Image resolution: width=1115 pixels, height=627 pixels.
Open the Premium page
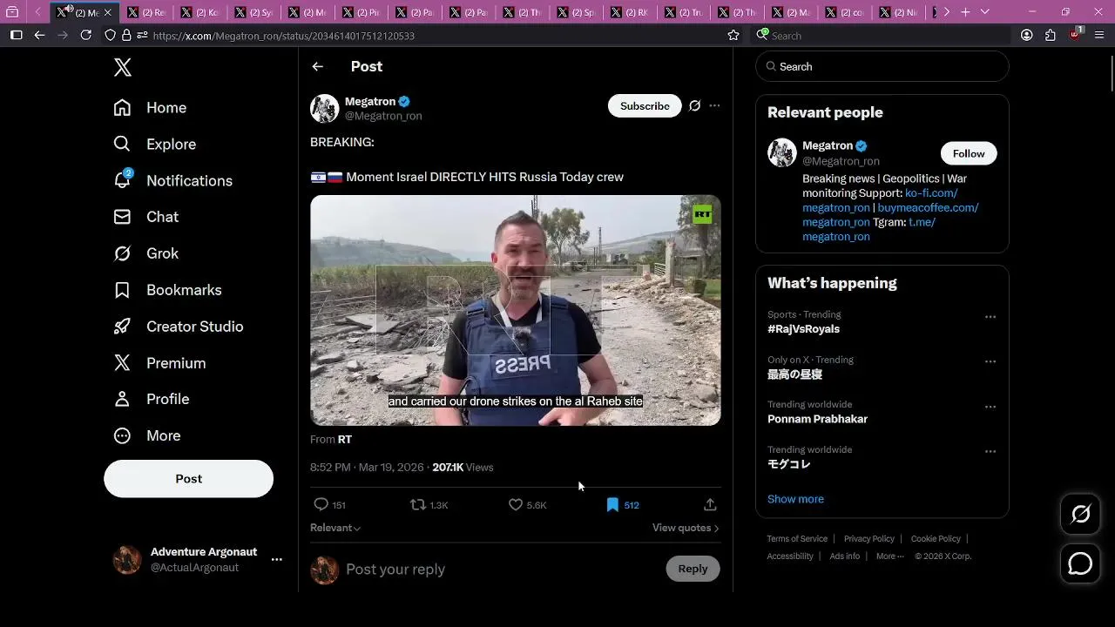pos(159,363)
